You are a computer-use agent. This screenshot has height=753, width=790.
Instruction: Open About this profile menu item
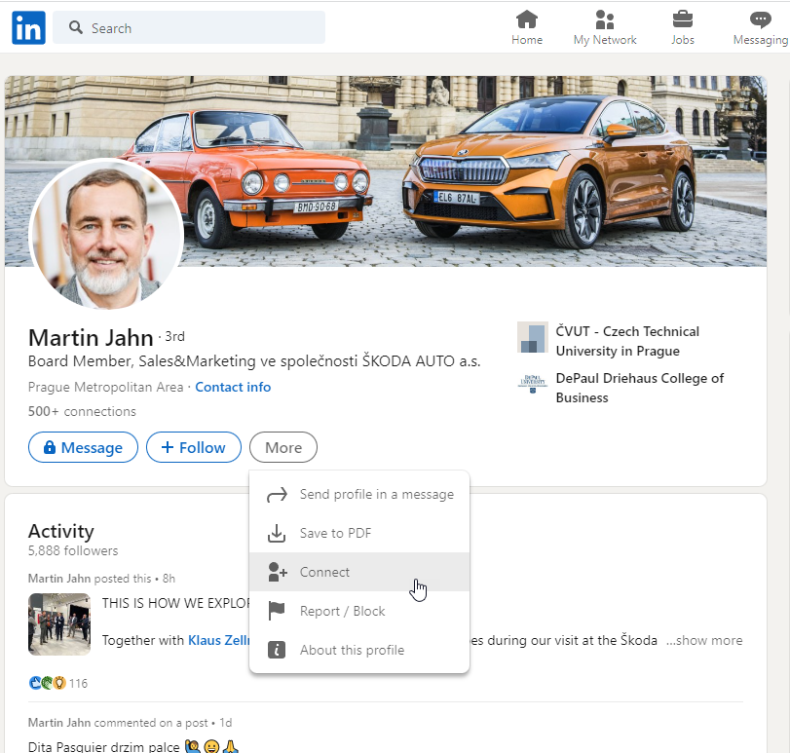352,650
